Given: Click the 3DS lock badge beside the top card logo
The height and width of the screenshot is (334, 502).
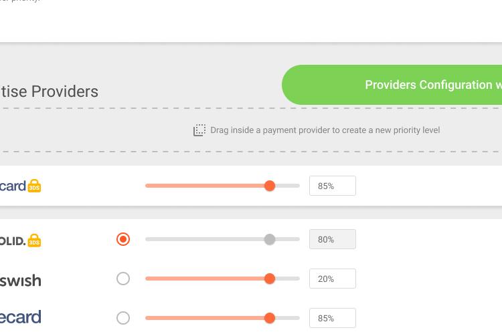Looking at the screenshot, I should click(34, 186).
